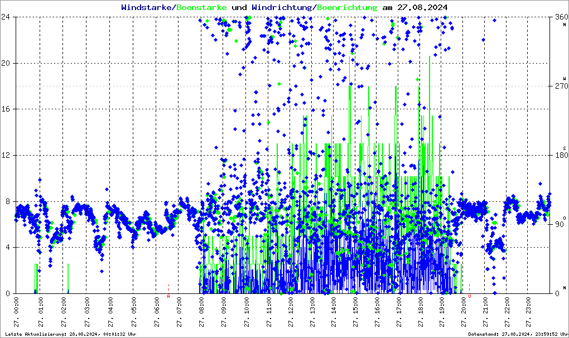
Task: Click the 'Windrichtung' title word
Action: click(x=282, y=7)
